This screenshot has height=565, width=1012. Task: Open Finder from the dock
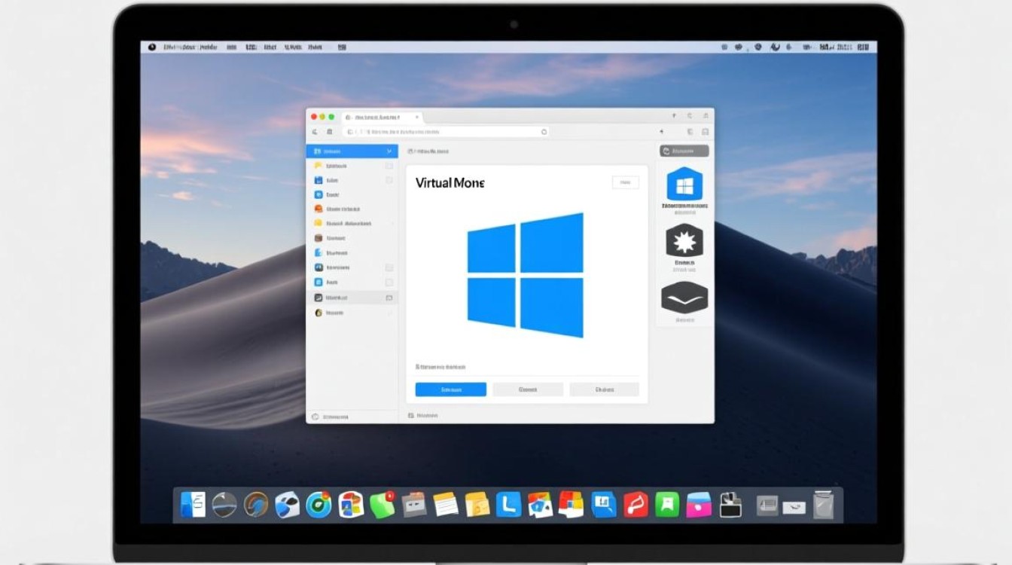click(193, 505)
